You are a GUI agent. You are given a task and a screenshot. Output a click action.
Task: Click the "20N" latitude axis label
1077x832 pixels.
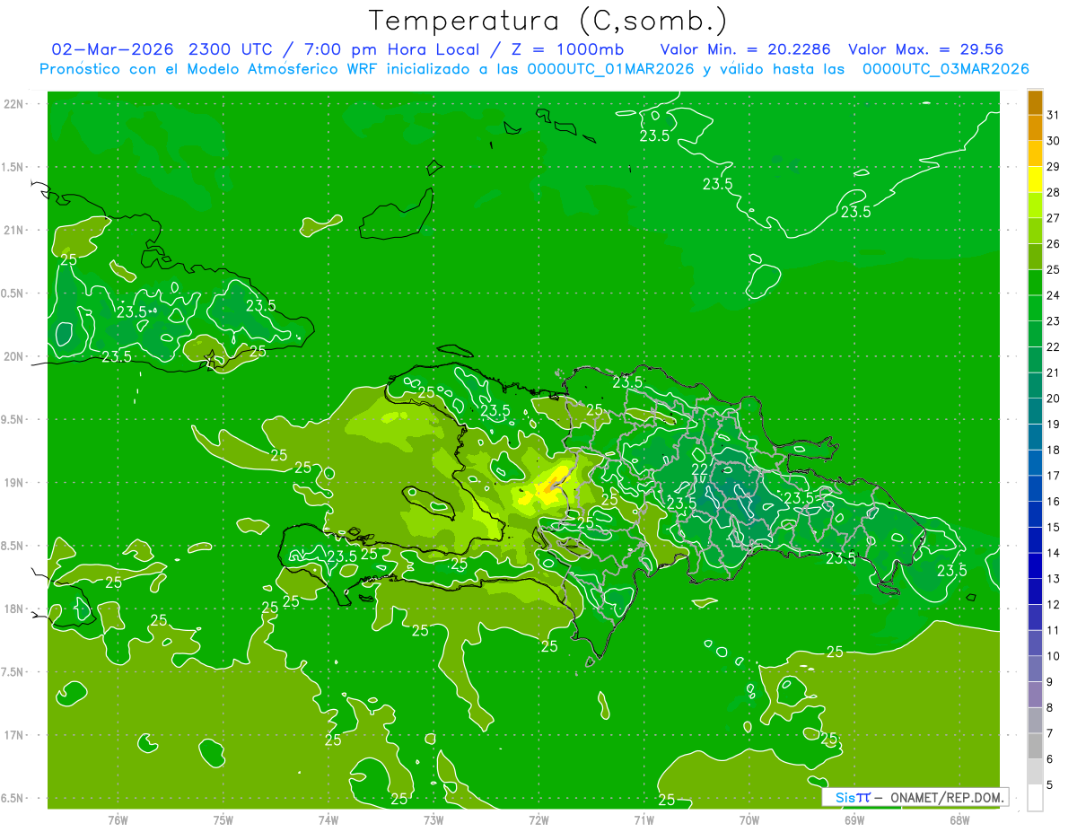tap(15, 356)
